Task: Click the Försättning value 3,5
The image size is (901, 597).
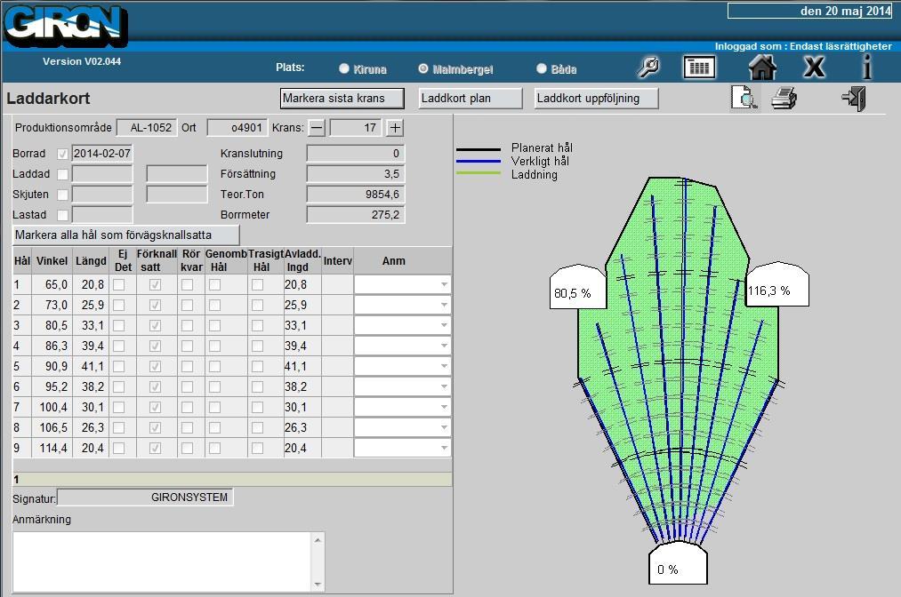Action: click(x=356, y=174)
